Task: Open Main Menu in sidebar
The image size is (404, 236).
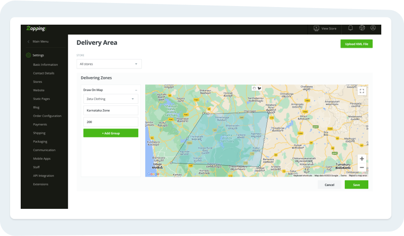Action: tap(40, 42)
